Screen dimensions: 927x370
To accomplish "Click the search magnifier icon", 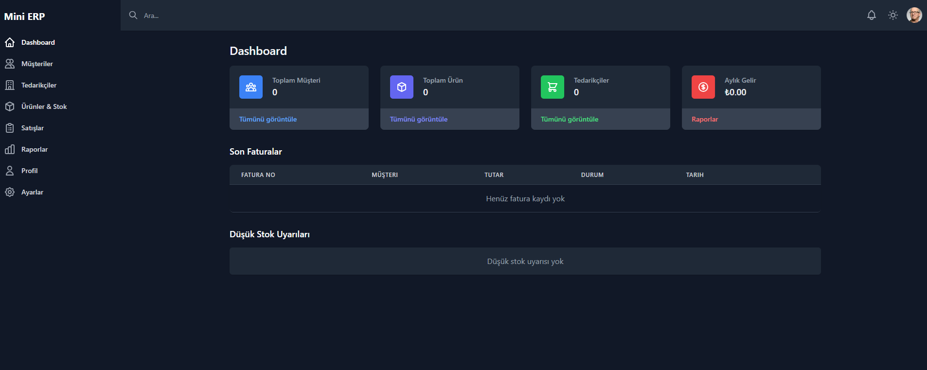I will (133, 15).
